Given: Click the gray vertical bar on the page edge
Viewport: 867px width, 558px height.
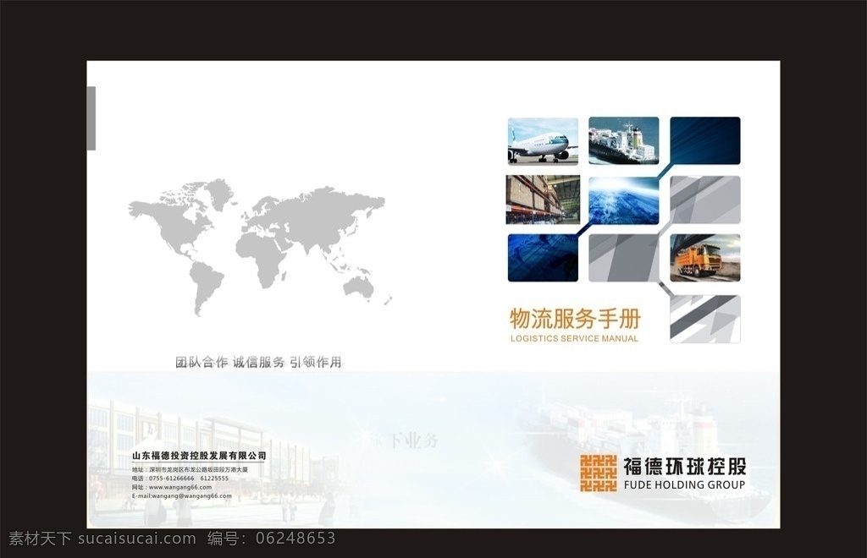Looking at the screenshot, I should [x=91, y=118].
